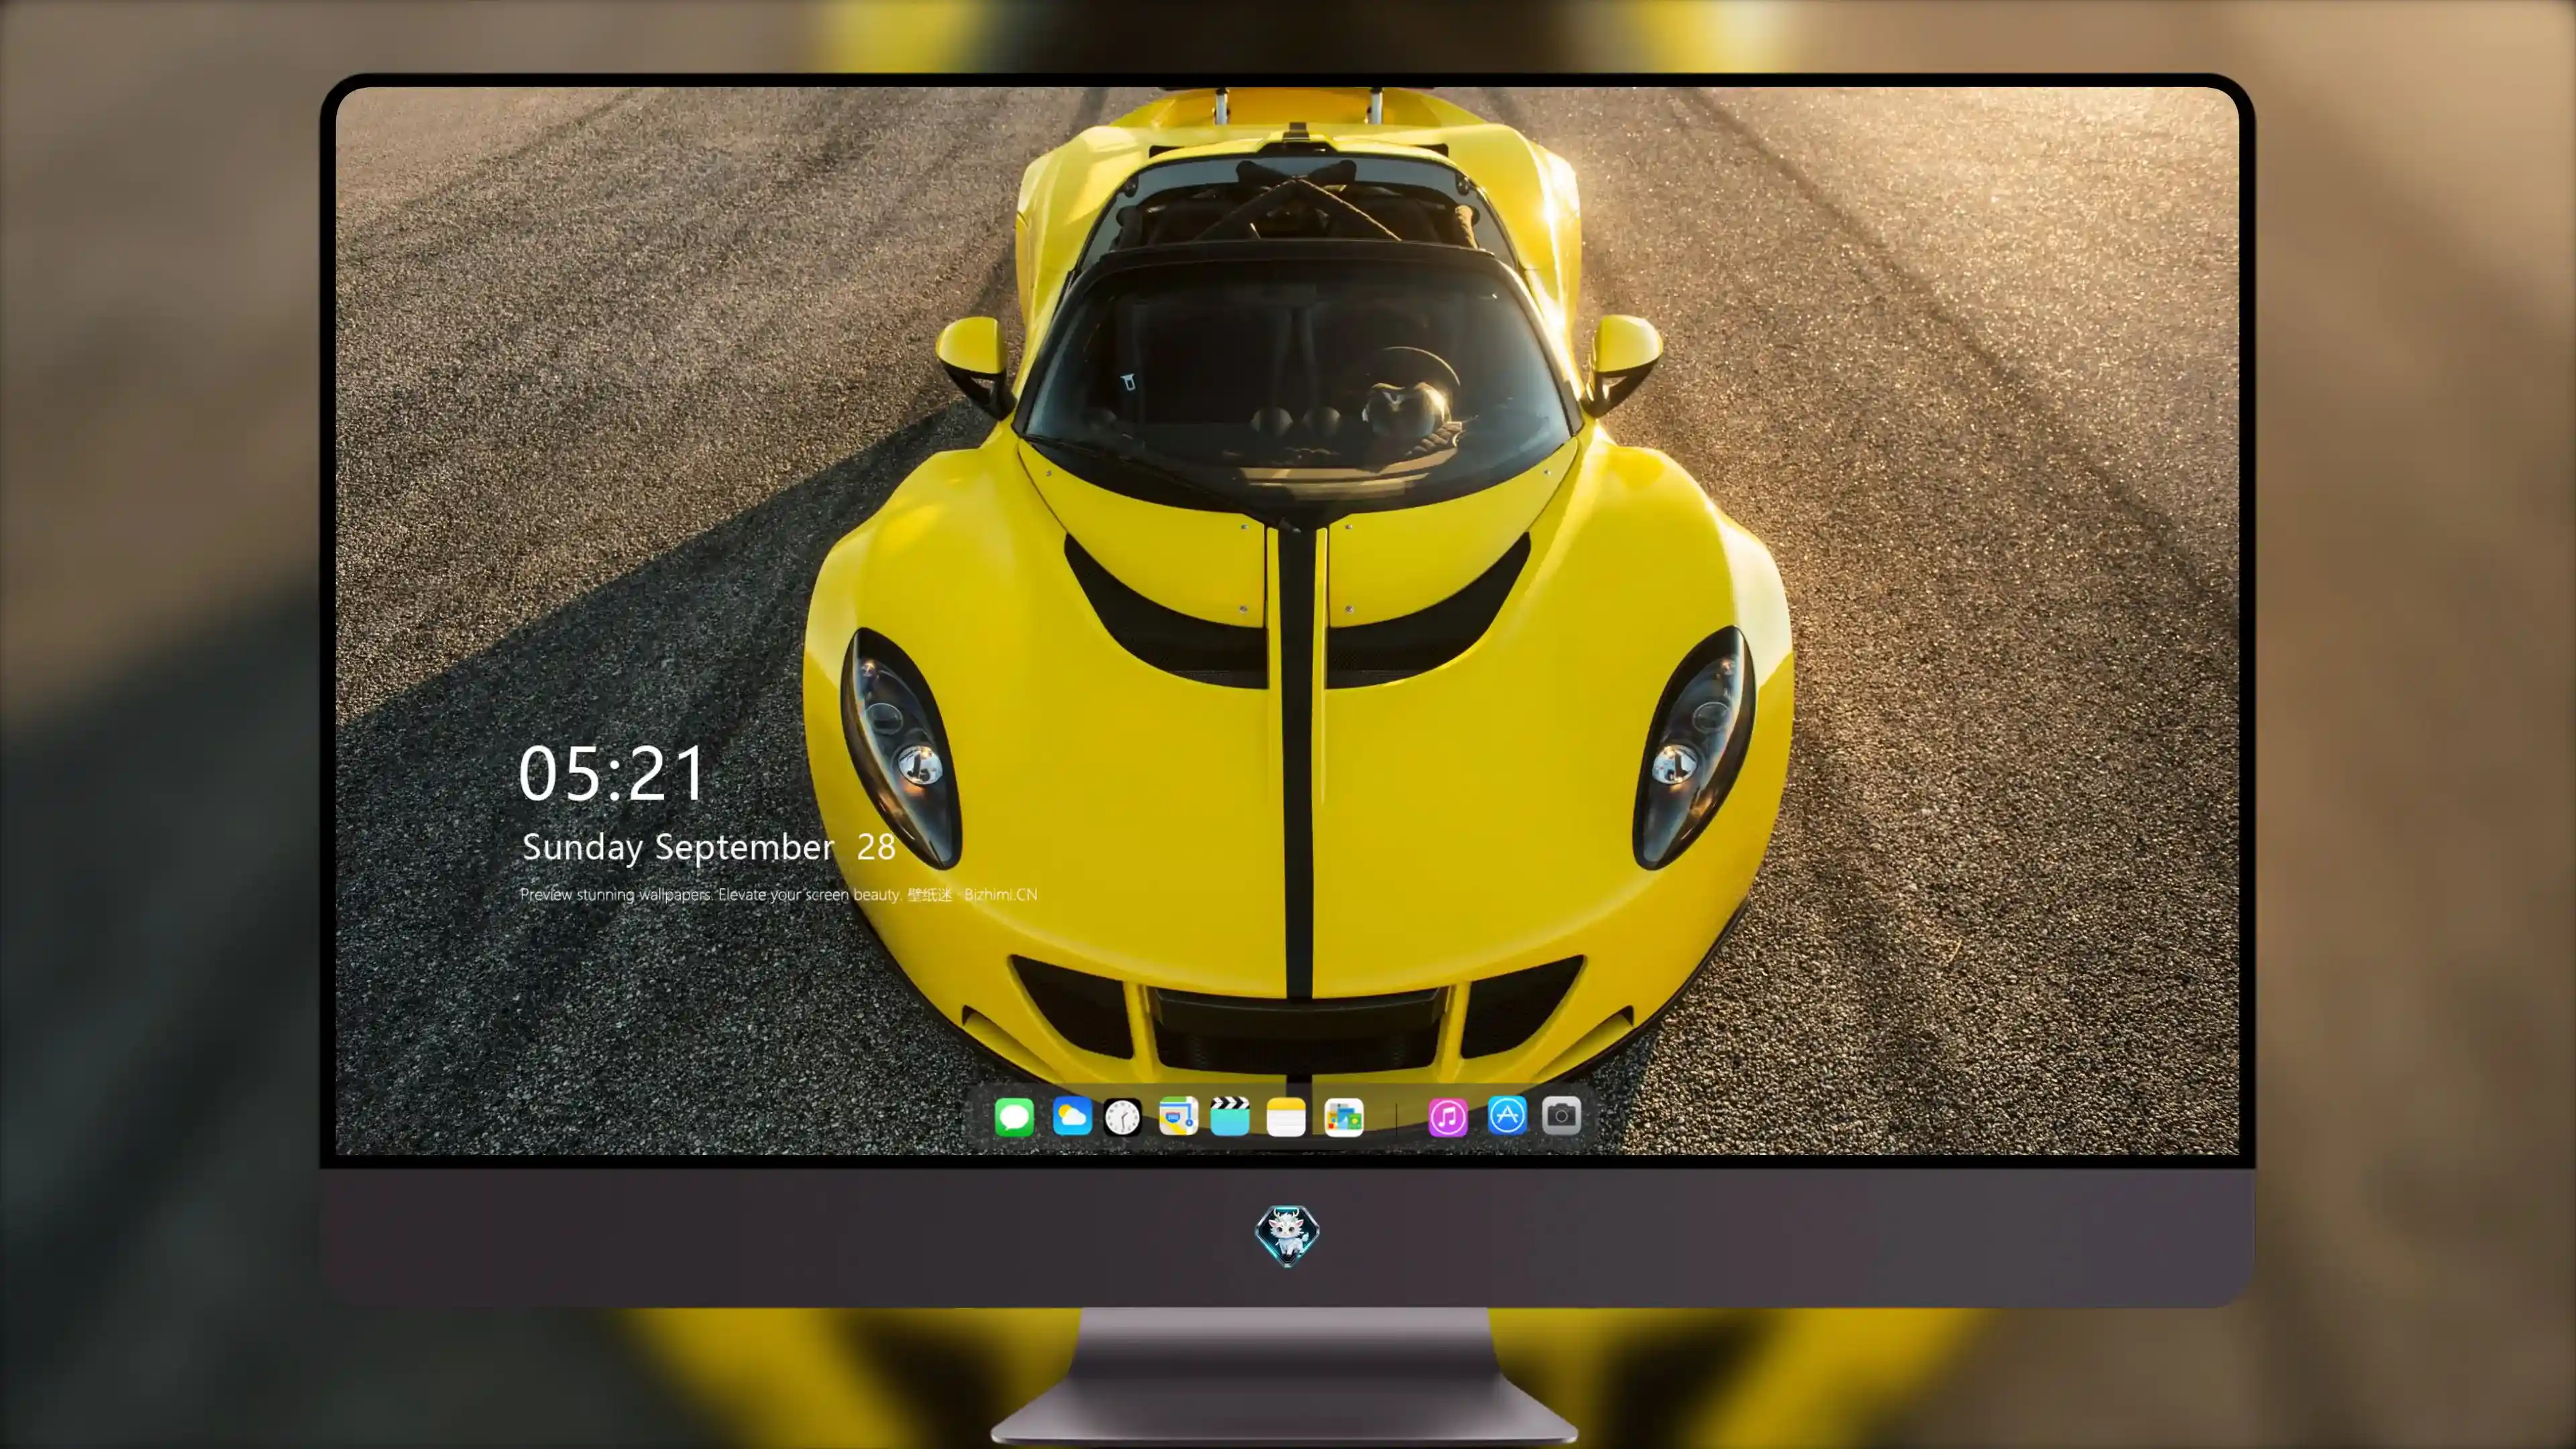Open the Maps app in the dock
Screen dimensions: 2576x1449
1178,1116
